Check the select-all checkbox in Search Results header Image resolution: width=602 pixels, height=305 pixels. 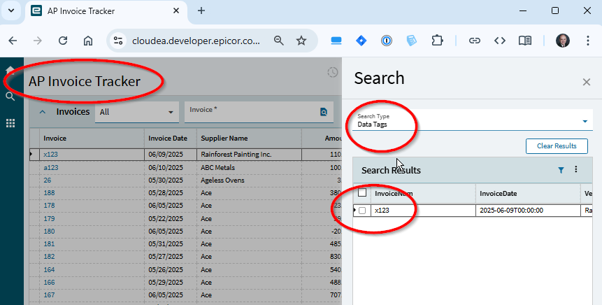362,193
